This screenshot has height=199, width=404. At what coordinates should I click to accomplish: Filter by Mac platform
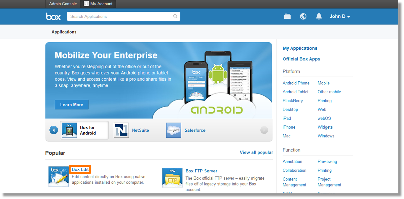[x=287, y=136]
